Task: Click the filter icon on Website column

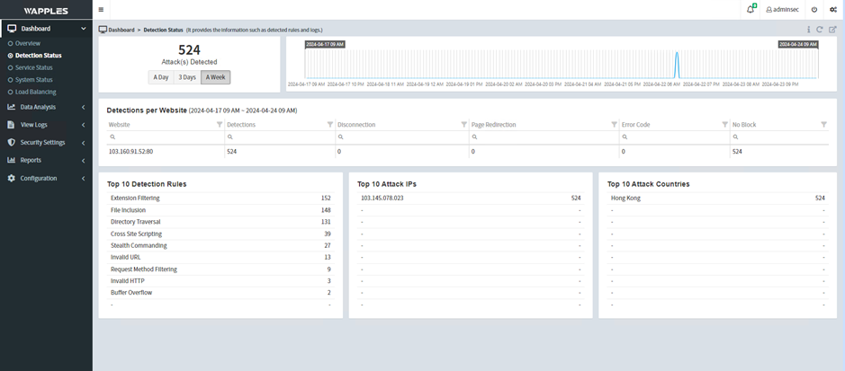Action: pyautogui.click(x=220, y=125)
